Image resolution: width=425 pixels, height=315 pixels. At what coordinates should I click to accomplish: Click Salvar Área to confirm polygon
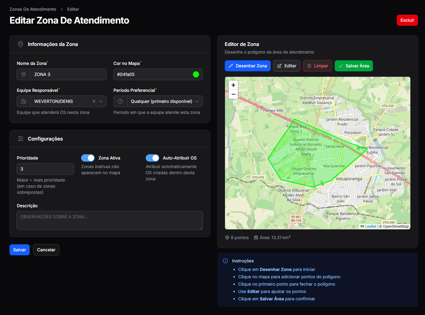coord(354,66)
